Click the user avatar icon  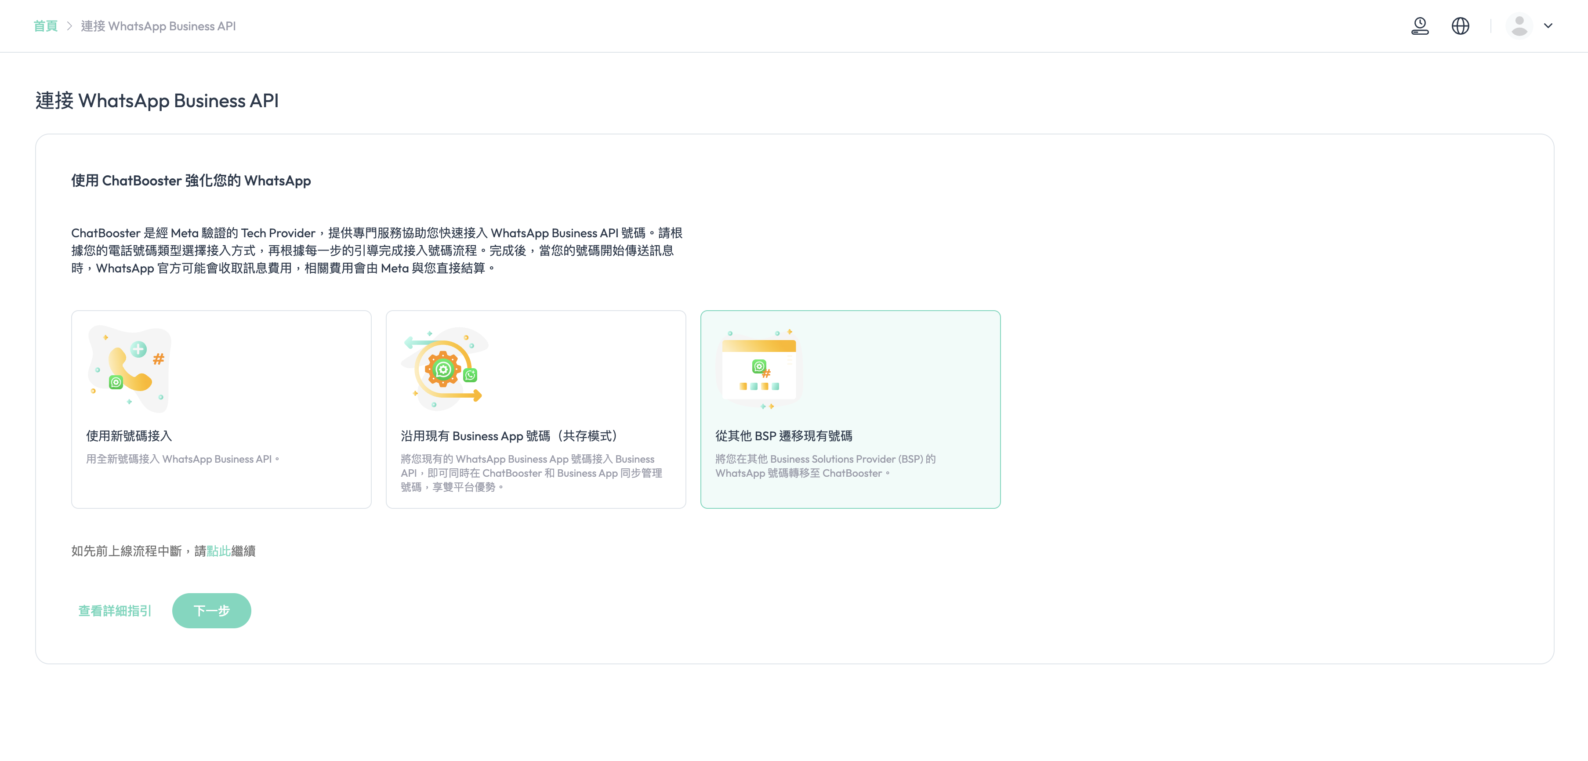tap(1519, 26)
